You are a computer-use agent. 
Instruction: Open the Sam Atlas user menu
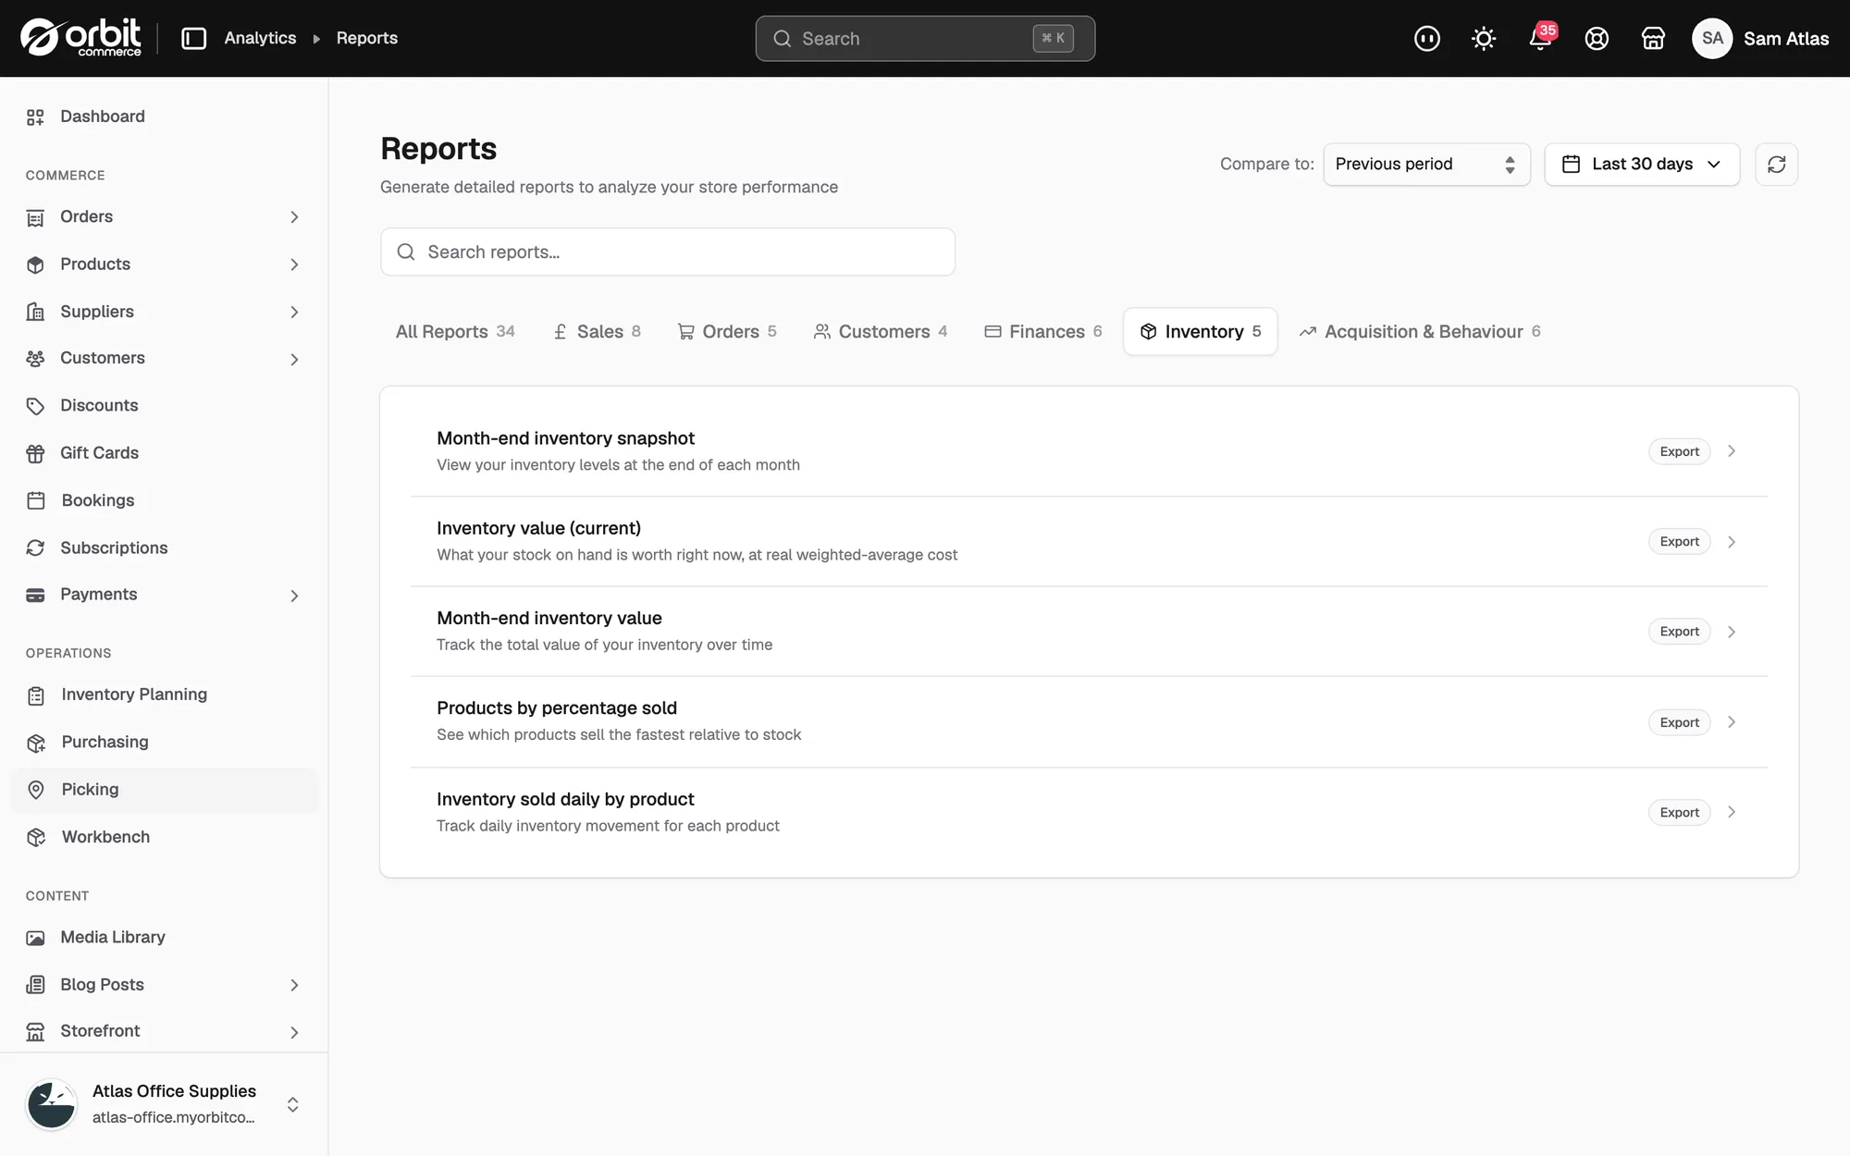pyautogui.click(x=1760, y=38)
